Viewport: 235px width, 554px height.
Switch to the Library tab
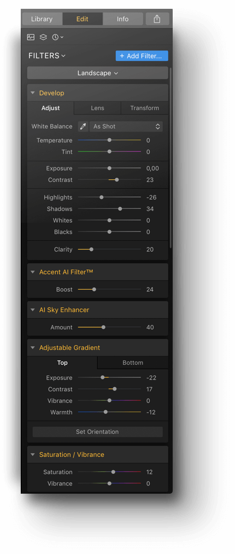(42, 19)
